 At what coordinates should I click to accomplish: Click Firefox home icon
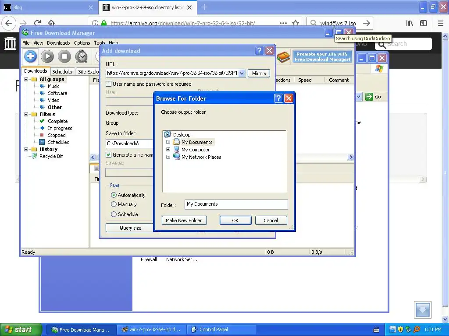click(x=51, y=23)
